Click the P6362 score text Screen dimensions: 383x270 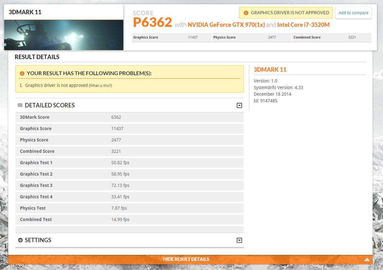(x=152, y=22)
